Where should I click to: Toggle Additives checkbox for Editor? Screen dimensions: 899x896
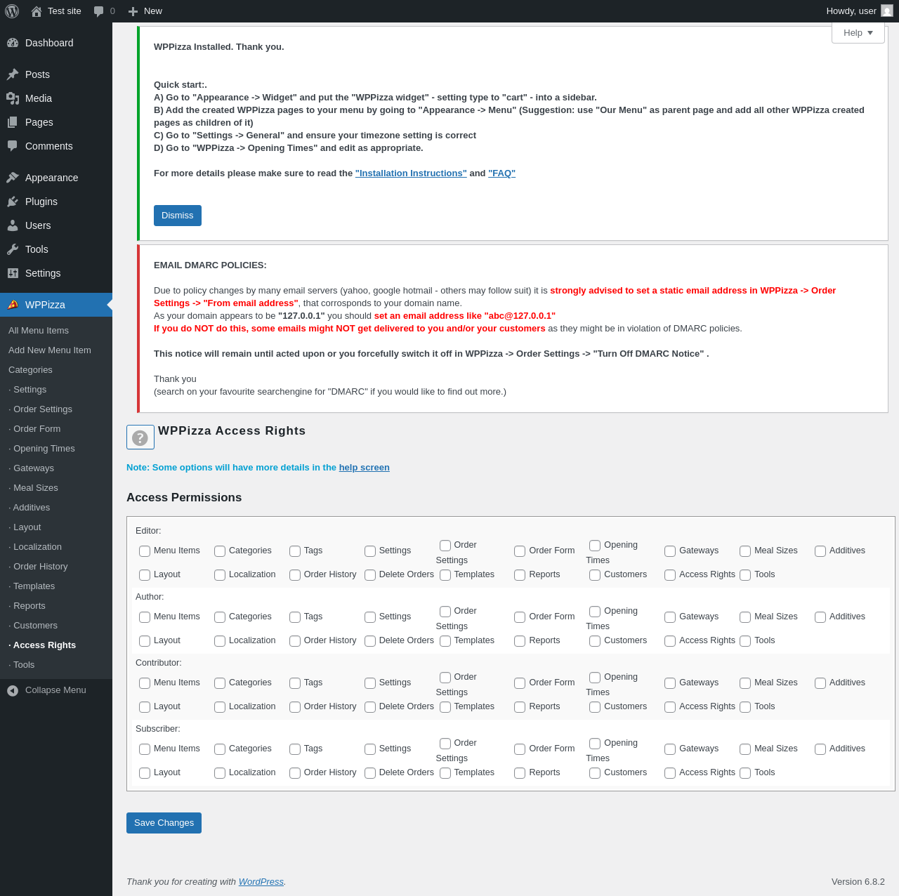coord(820,551)
